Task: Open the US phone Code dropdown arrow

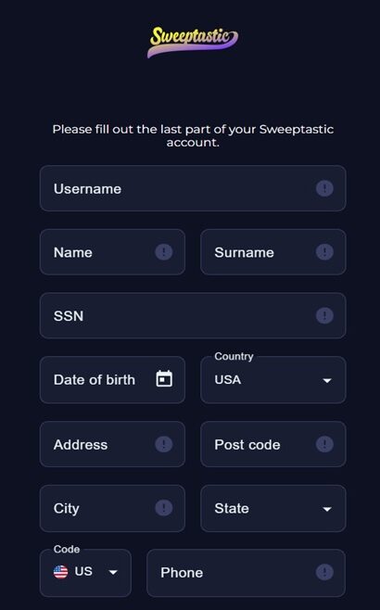Action: pos(113,572)
